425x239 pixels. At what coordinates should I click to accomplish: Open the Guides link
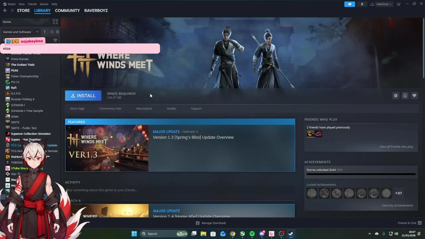[171, 109]
